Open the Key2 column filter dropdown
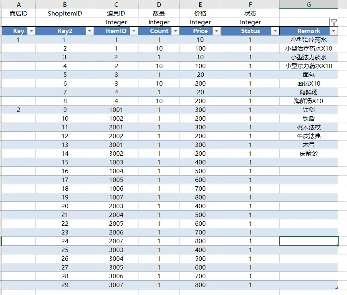Viewport: 347px width, 295px height. tap(90, 31)
